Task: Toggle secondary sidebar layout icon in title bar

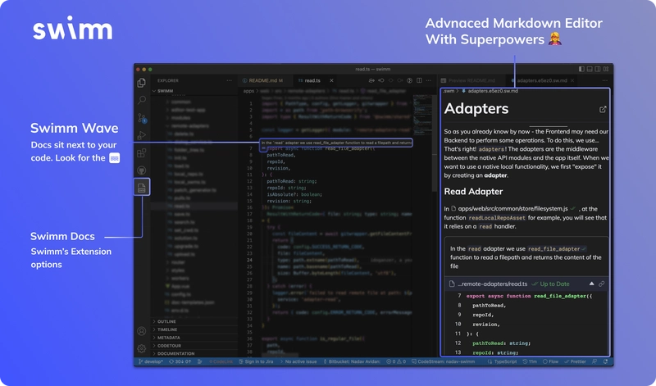Action: click(598, 69)
